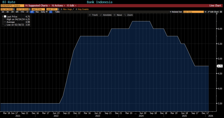Viewport: 224px width, 118px height.
Task: Click the collapse double-chevron icon
Action: [x=206, y=12]
